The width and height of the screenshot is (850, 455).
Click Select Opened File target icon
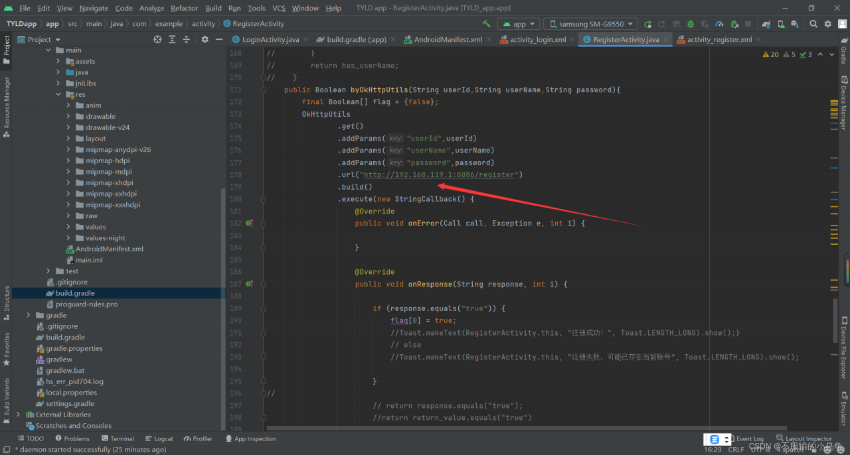[157, 40]
